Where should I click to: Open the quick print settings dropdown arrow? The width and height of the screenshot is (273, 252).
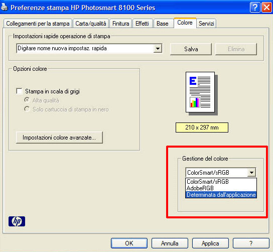click(x=158, y=48)
